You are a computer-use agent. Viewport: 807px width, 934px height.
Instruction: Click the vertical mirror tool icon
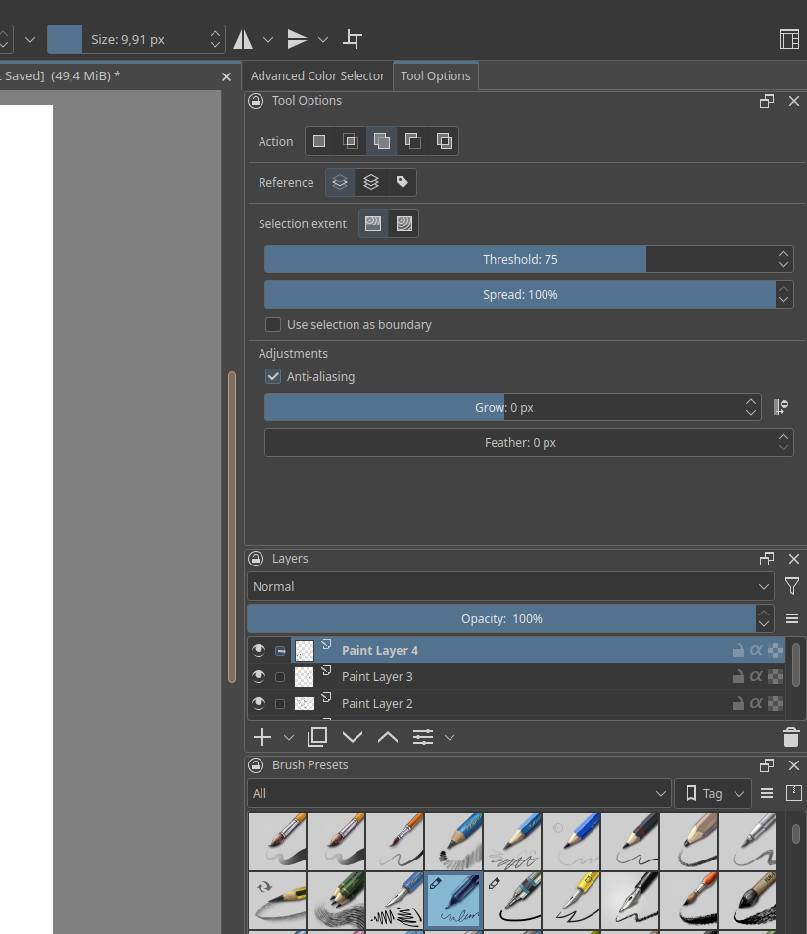pyautogui.click(x=298, y=39)
